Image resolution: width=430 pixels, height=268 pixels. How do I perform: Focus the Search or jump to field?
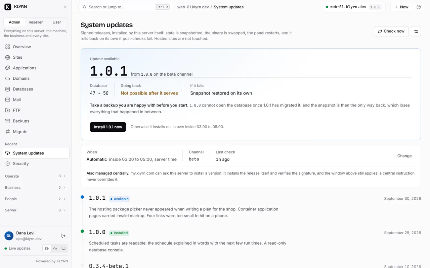click(126, 7)
